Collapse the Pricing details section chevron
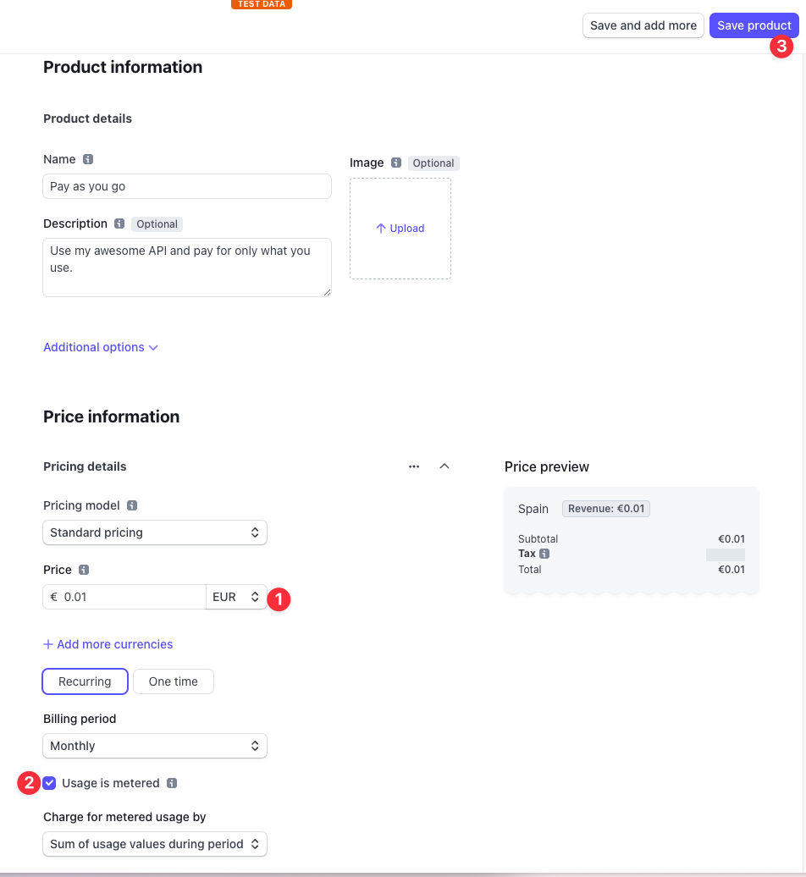Image resolution: width=806 pixels, height=877 pixels. 444,466
